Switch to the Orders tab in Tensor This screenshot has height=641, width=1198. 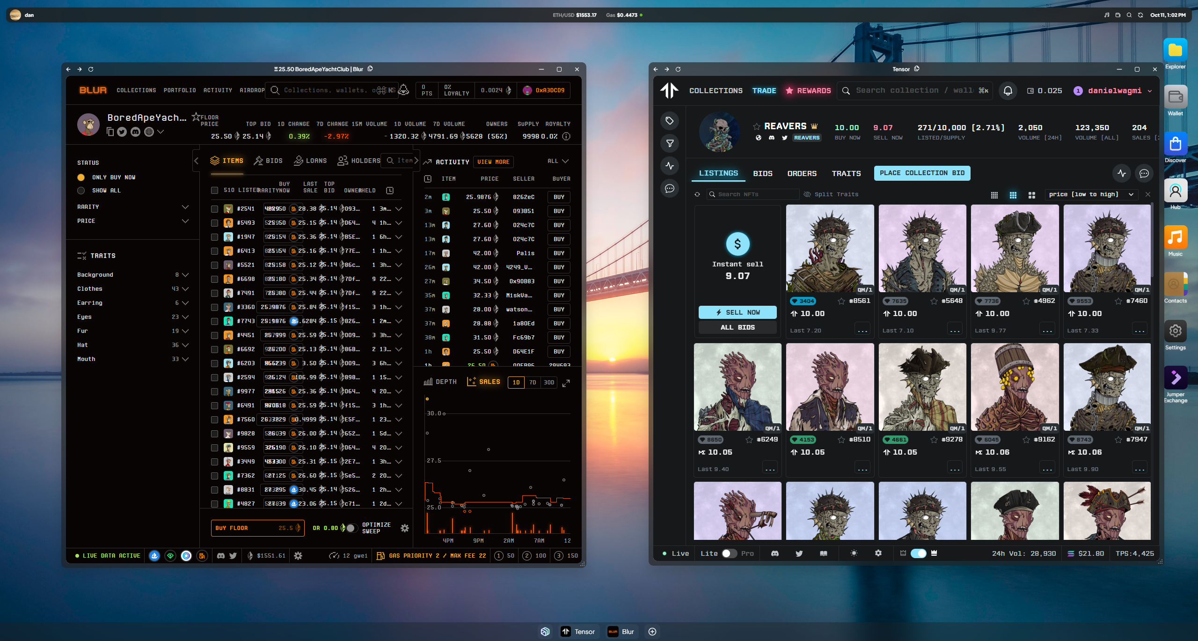click(802, 174)
